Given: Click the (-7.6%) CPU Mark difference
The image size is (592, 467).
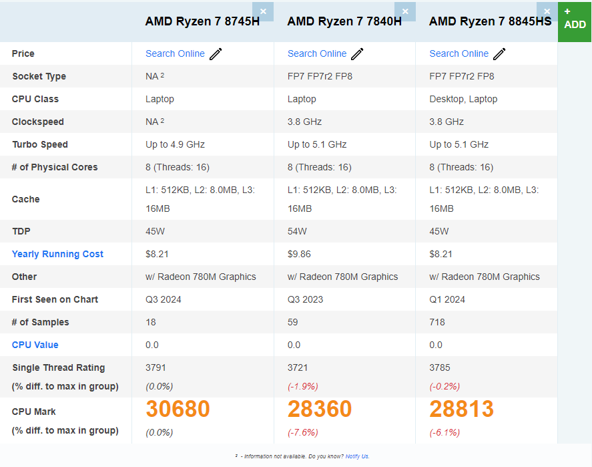Looking at the screenshot, I should tap(303, 432).
